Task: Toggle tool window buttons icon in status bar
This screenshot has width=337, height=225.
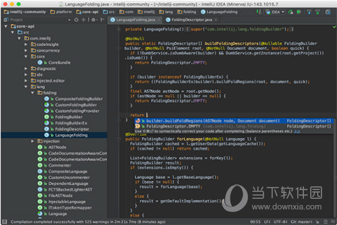Action: coord(4,221)
